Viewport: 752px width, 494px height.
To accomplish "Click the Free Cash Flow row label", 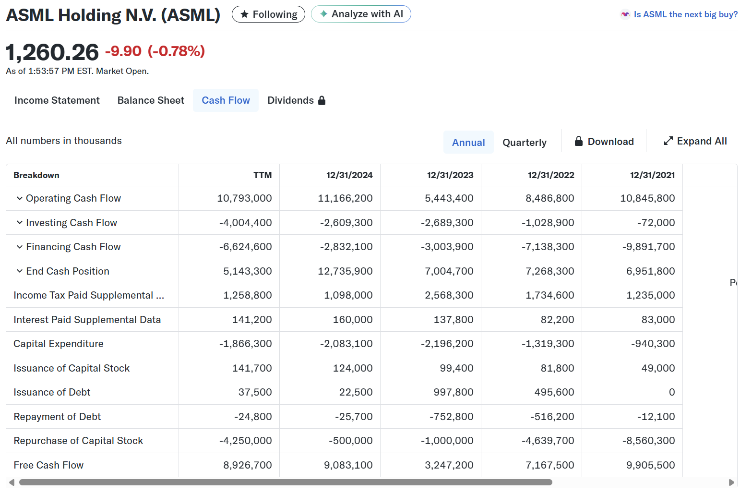I will click(x=48, y=465).
